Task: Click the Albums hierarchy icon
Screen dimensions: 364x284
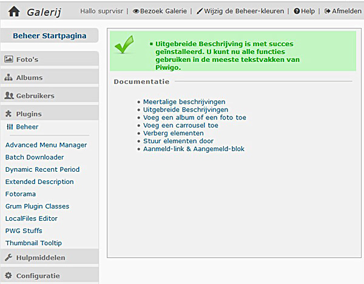Action: [8, 77]
